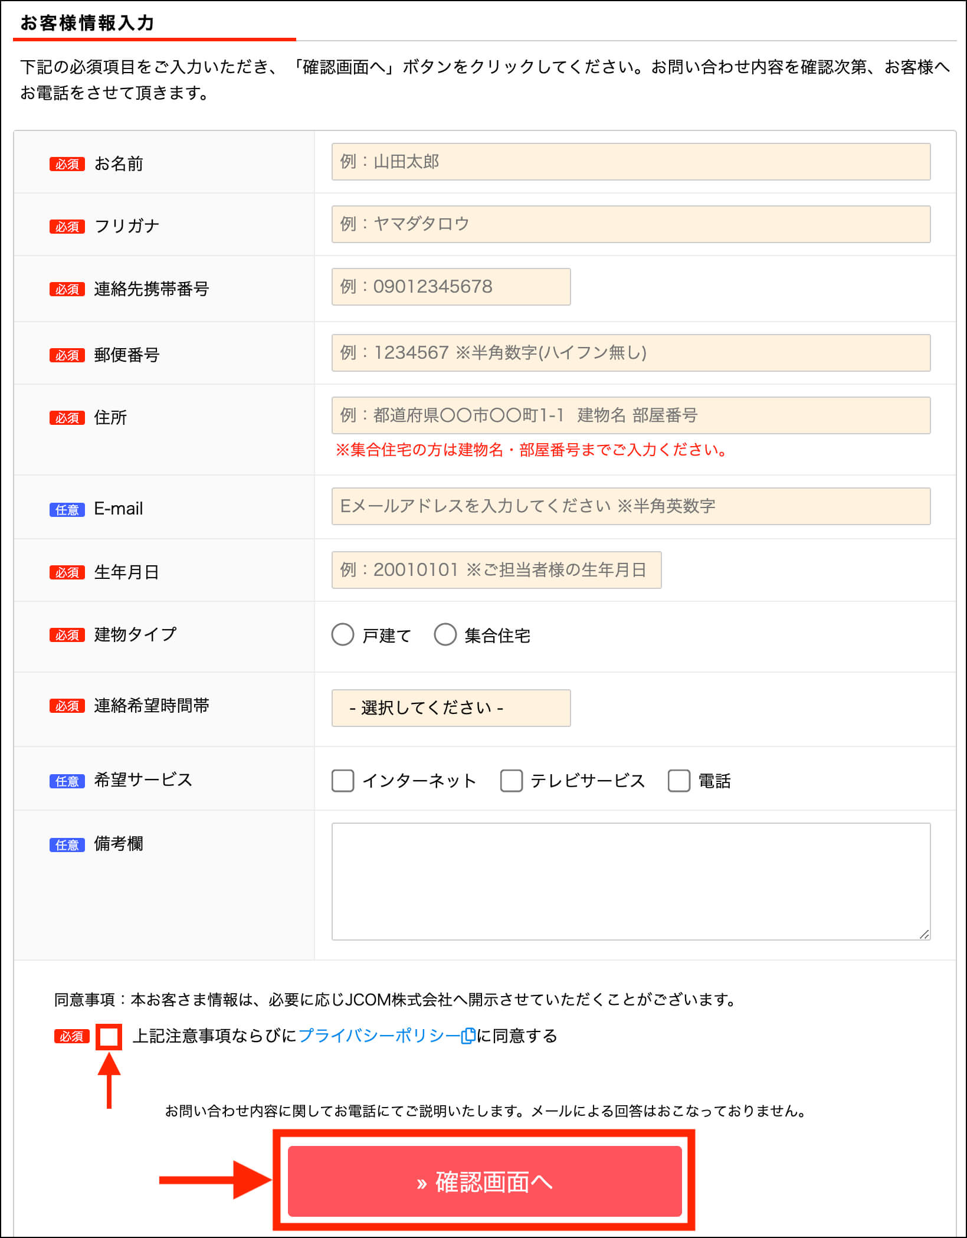Image resolution: width=967 pixels, height=1238 pixels.
Task: Click the external link icon after プライバシーポリシー
Action: [x=468, y=1036]
